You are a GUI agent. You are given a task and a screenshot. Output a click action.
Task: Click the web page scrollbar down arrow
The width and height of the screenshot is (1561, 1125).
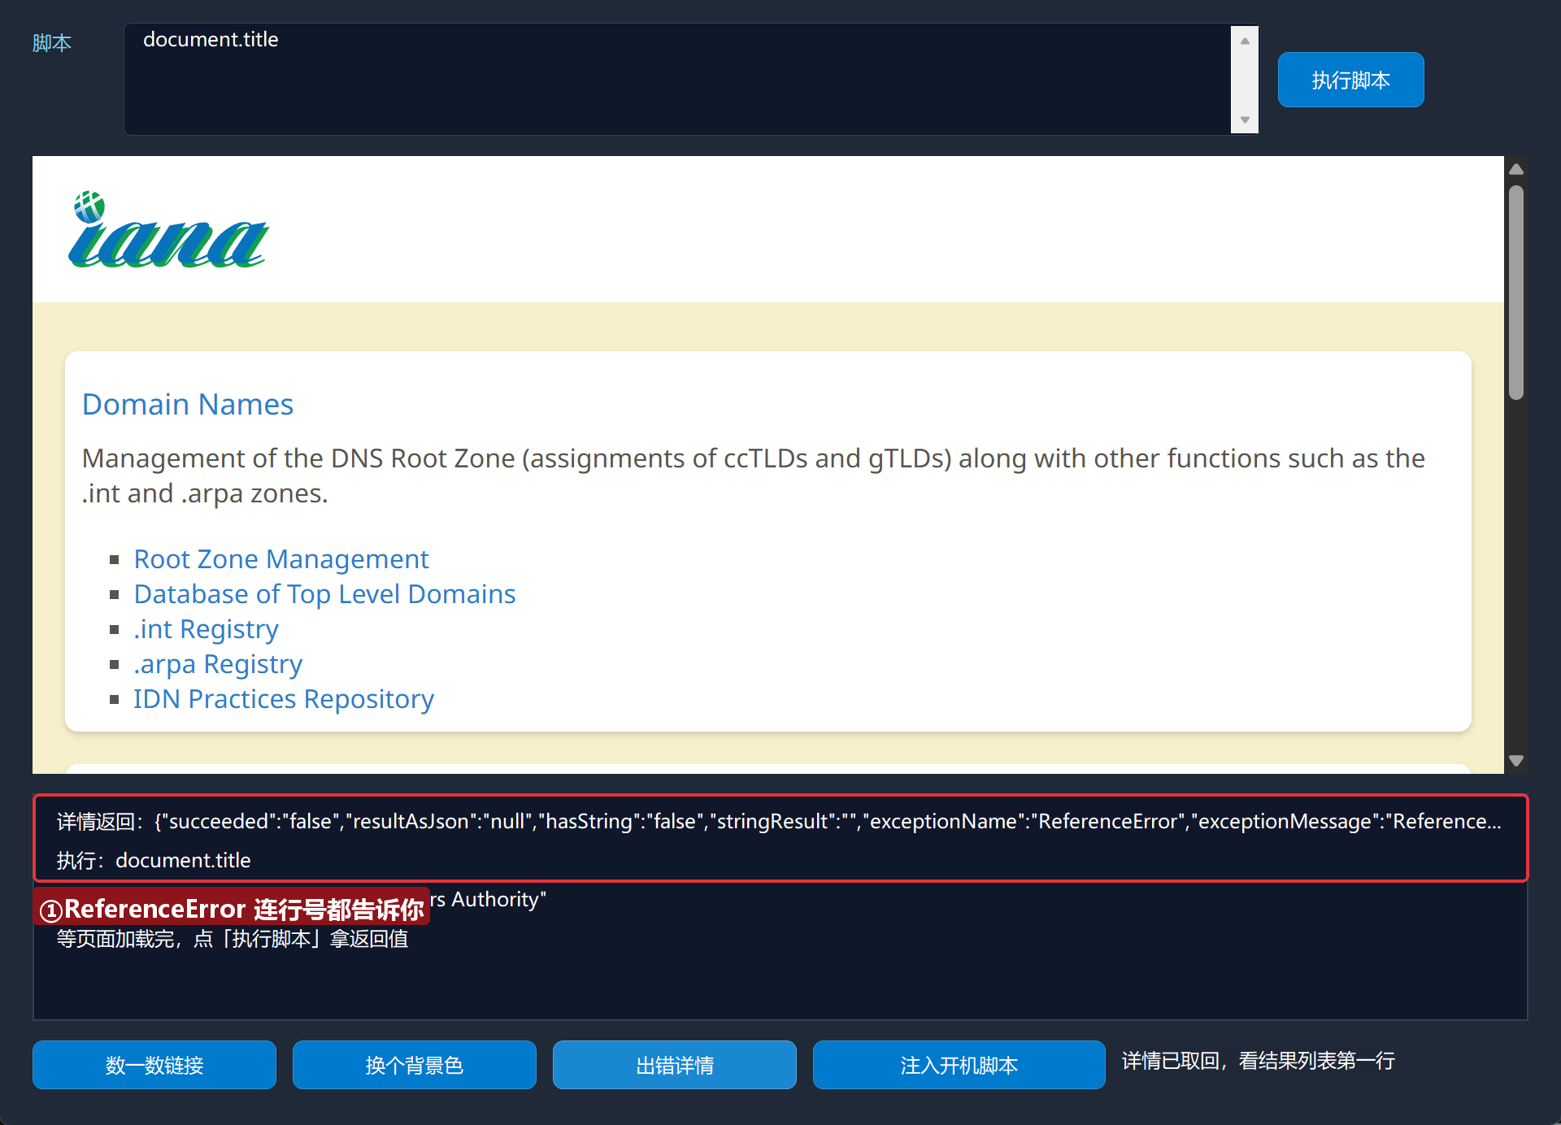[1516, 761]
